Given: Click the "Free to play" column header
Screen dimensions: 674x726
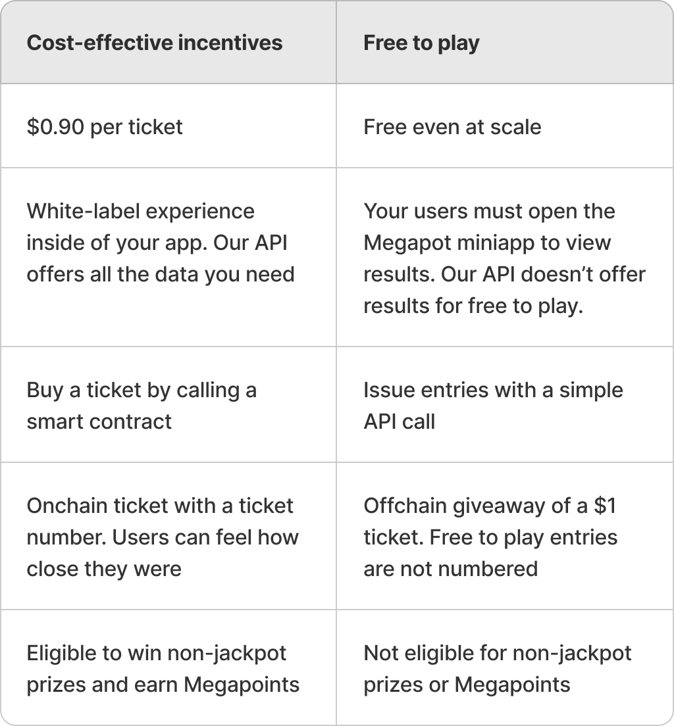Looking at the screenshot, I should coord(421,43).
